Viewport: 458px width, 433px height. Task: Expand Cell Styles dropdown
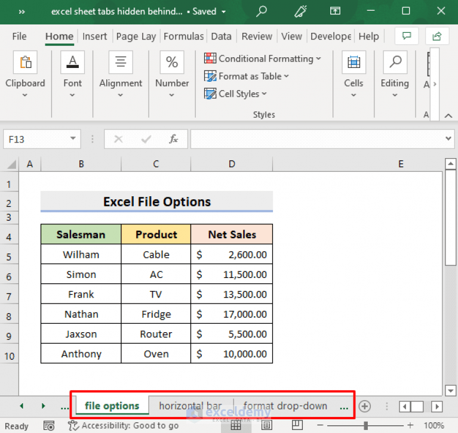pos(264,94)
